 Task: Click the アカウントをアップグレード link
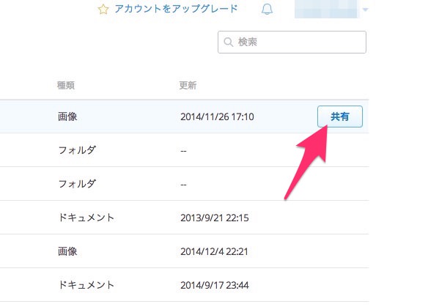(176, 9)
